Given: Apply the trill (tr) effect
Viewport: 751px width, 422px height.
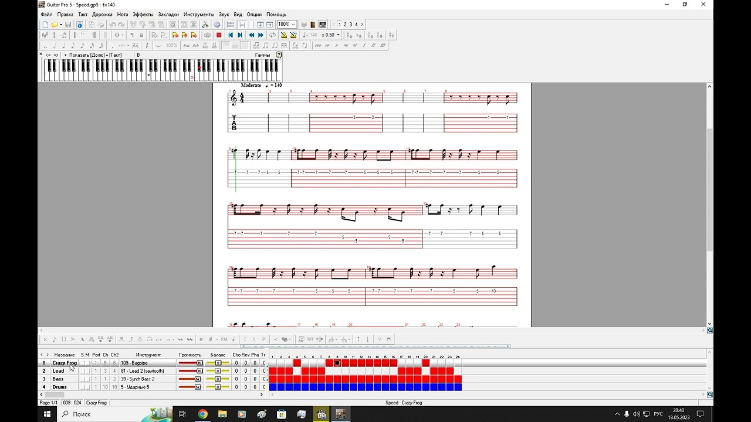Looking at the screenshot, I should coord(201,339).
